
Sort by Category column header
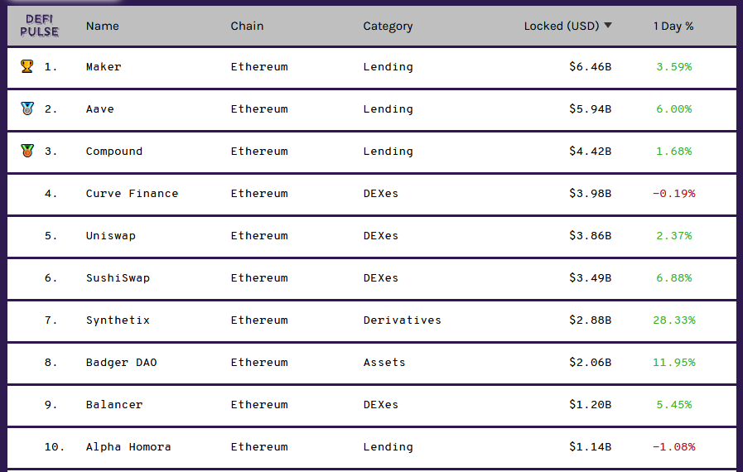point(388,26)
